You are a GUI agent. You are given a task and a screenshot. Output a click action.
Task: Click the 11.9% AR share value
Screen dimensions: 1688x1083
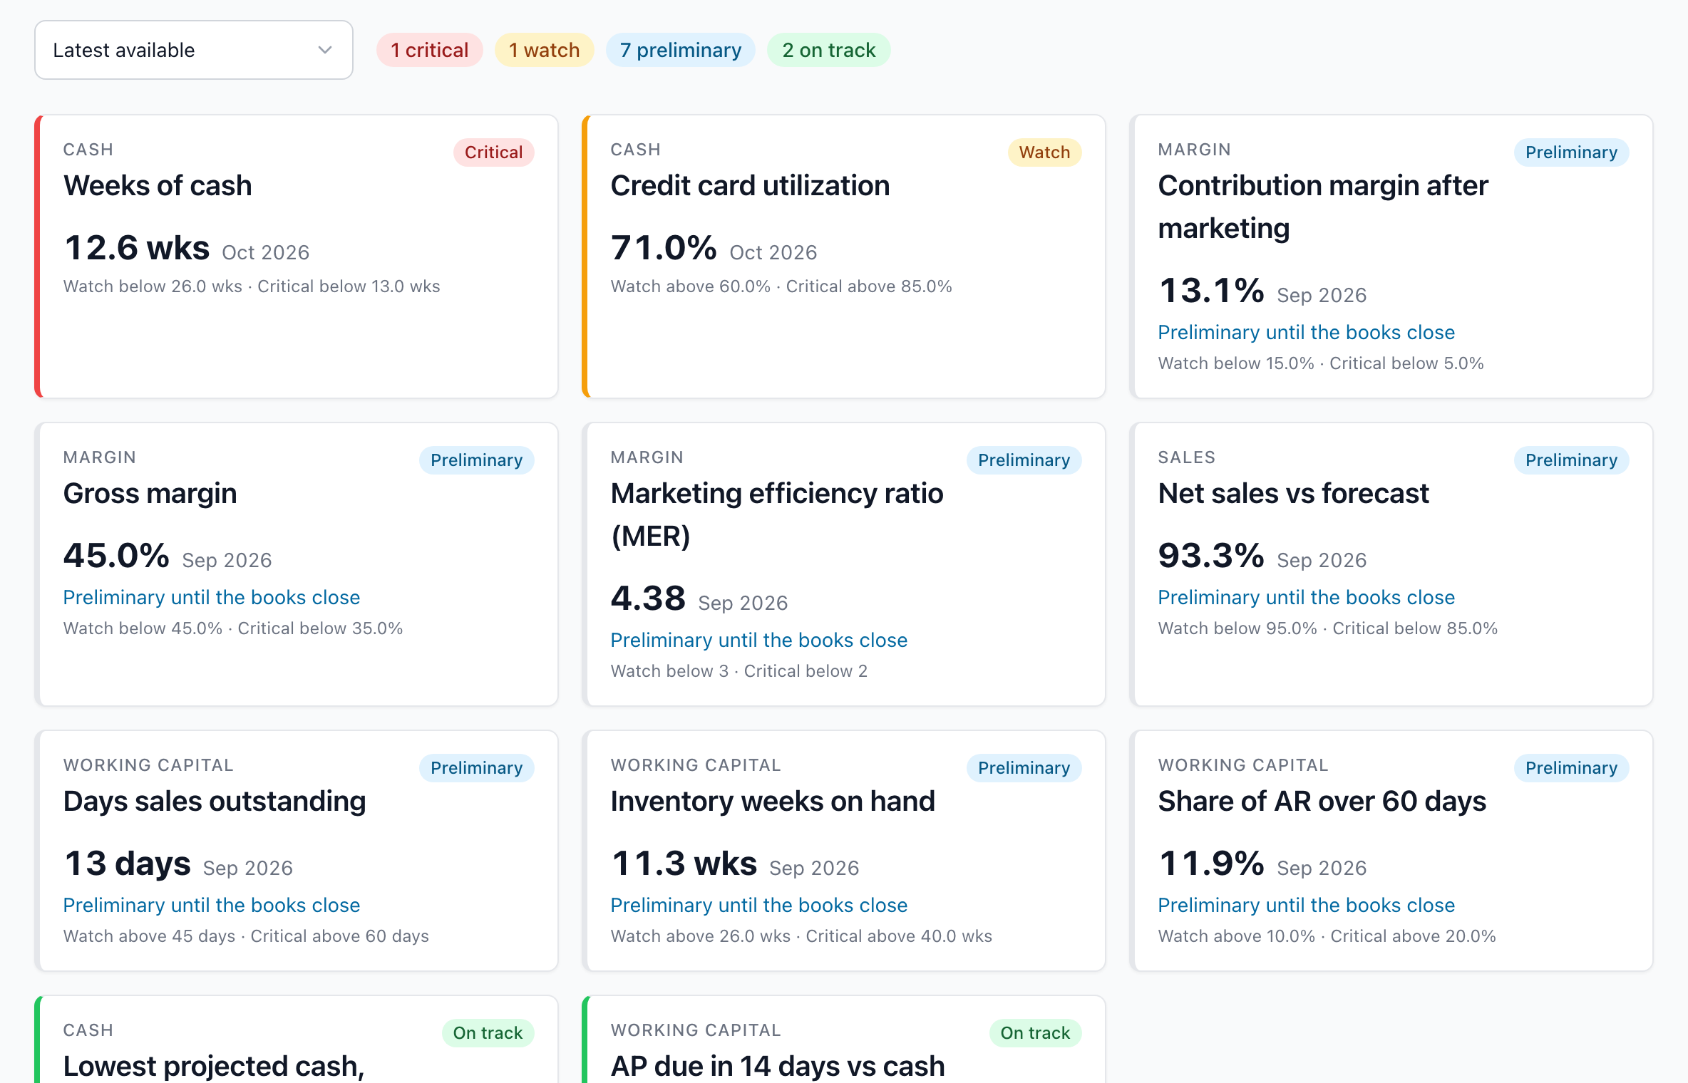[x=1211, y=863]
